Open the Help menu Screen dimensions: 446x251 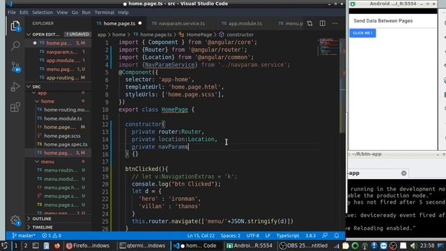[123, 13]
